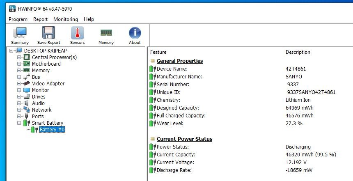Click the '27.3 %' wear level value

[294, 124]
